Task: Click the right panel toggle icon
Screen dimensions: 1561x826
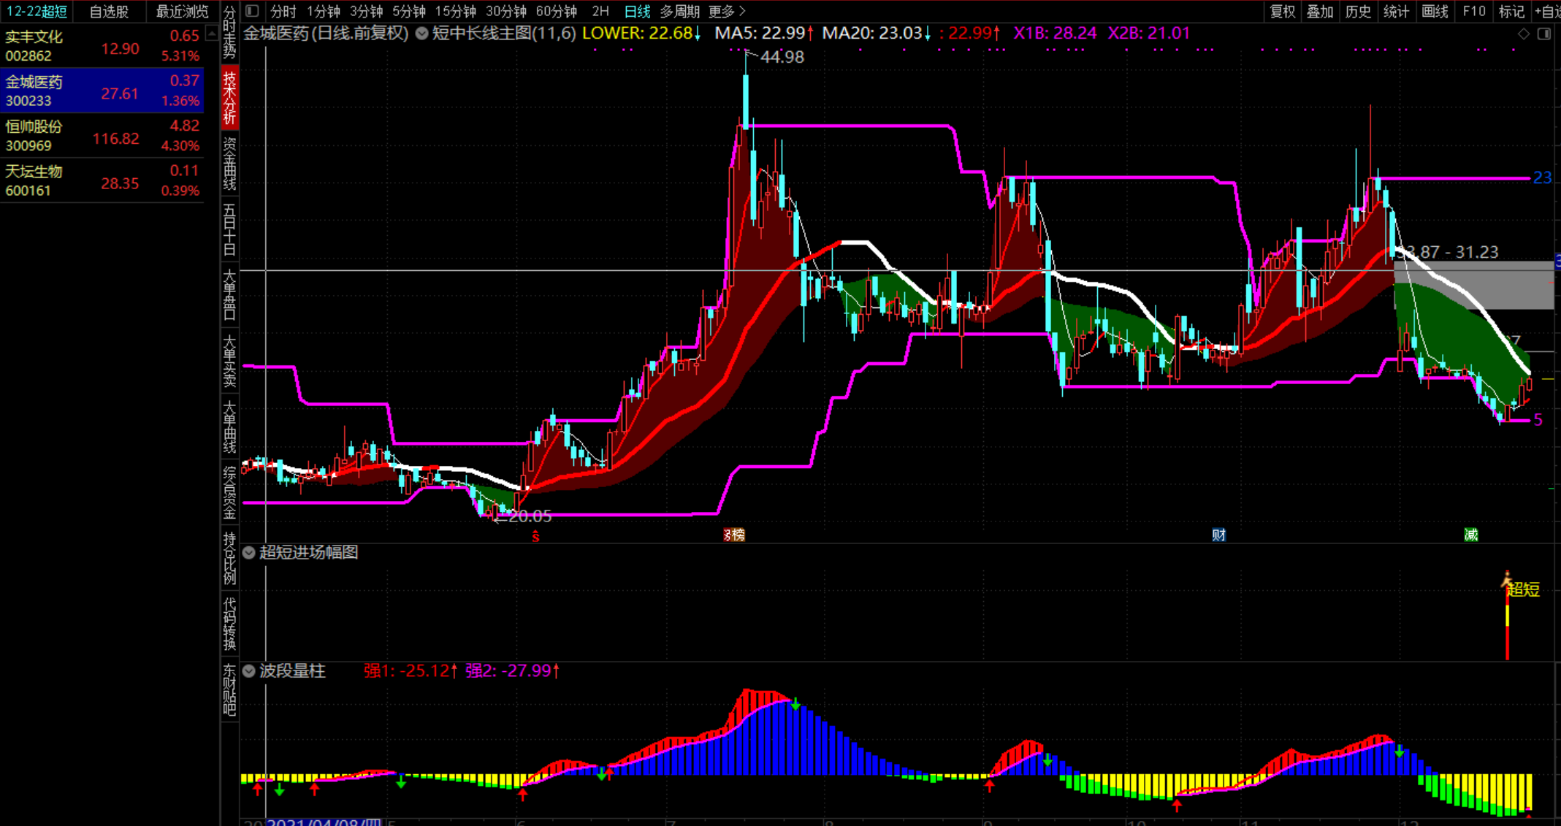Action: [x=1543, y=34]
